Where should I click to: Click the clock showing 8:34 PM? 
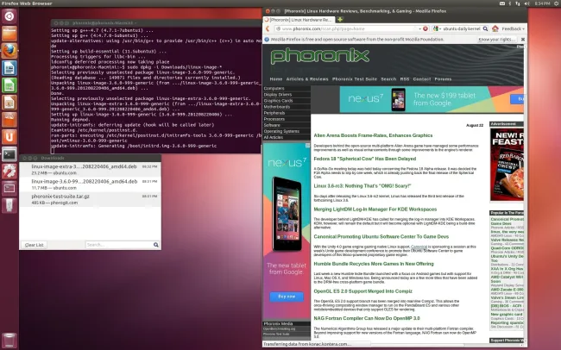542,3
